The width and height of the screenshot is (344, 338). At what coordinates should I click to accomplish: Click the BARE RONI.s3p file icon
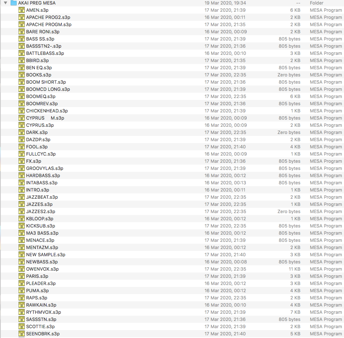(22, 31)
